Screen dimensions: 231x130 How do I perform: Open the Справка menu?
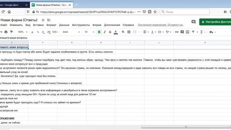point(128,25)
